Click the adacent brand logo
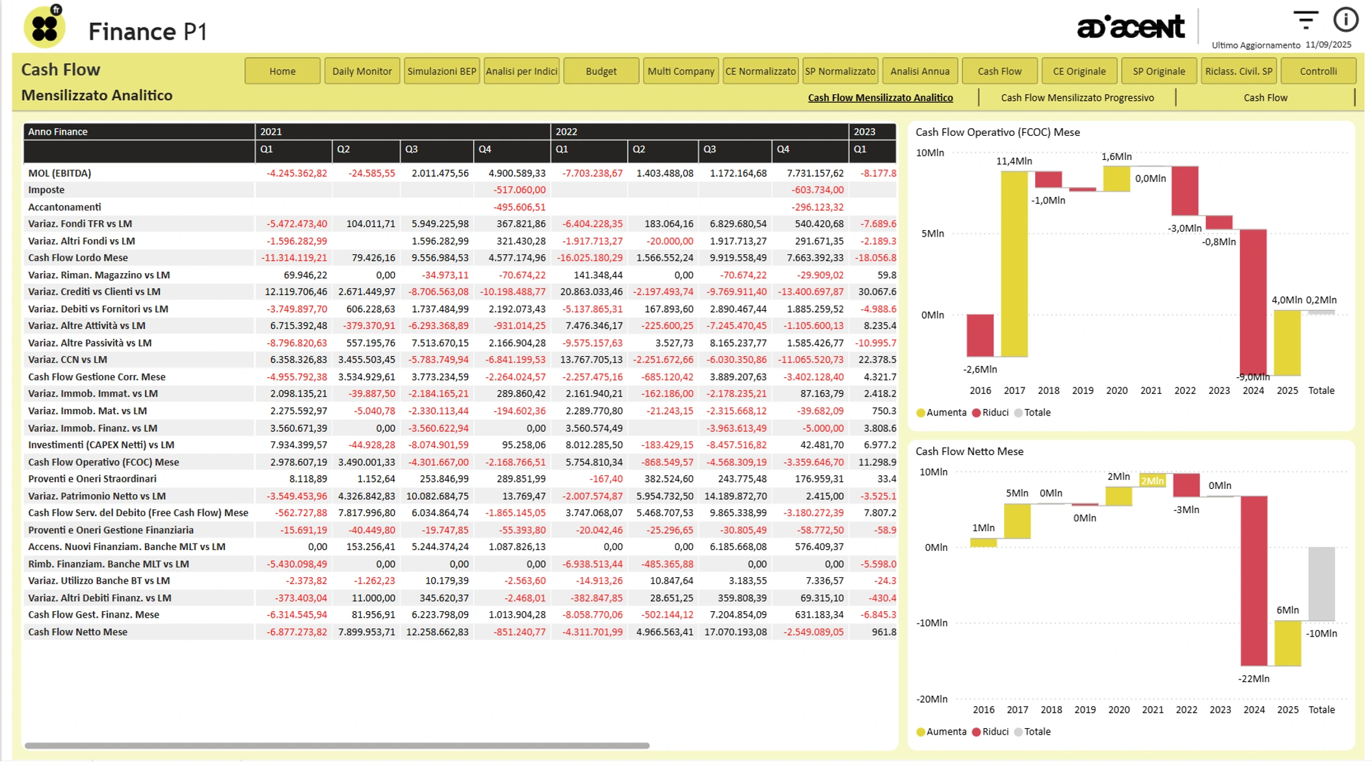The height and width of the screenshot is (762, 1372). point(1131,27)
